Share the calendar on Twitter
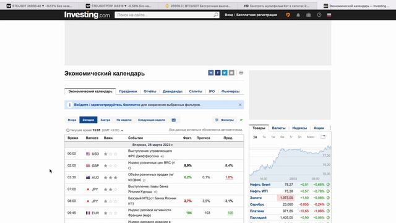Image resolution: width=396 pixels, height=223 pixels. (x=225, y=73)
